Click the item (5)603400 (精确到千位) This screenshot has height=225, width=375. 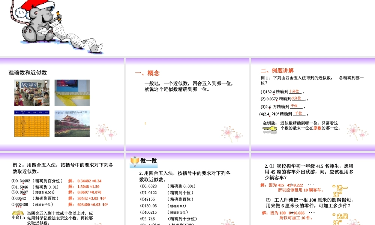coord(32,205)
